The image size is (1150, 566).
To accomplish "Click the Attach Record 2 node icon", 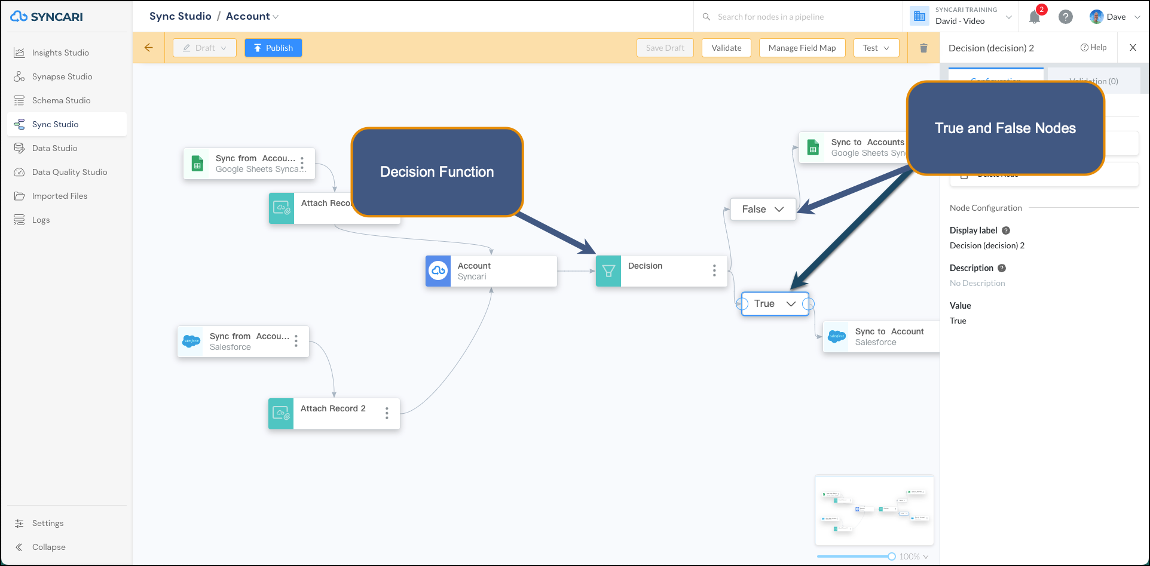I will [x=281, y=414].
